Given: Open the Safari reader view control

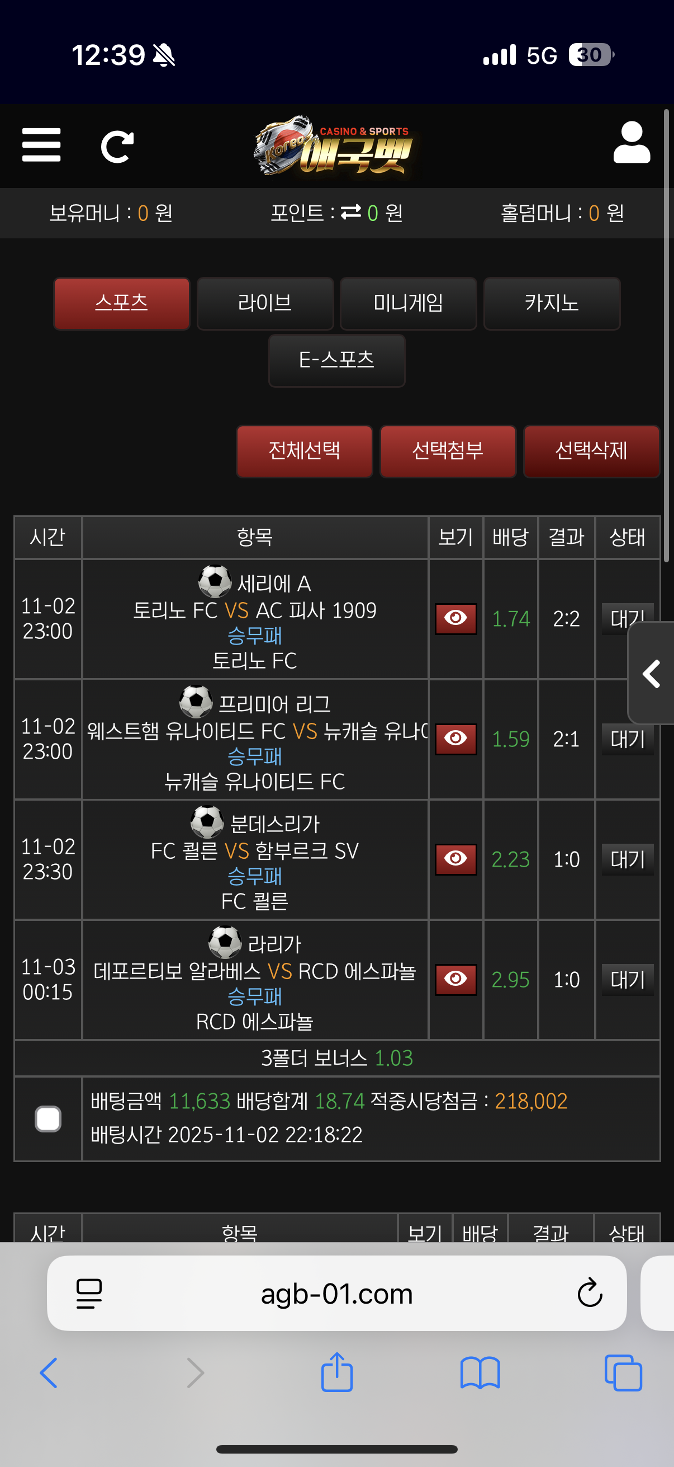Looking at the screenshot, I should pyautogui.click(x=88, y=1293).
